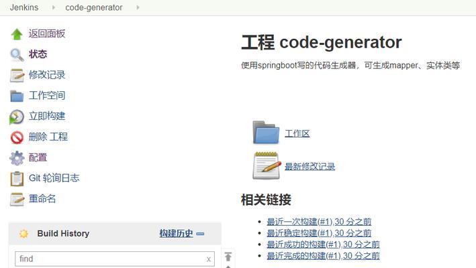Screen dimensions: 476x268
Task: Click the 相关链接 heading
Action: [267, 200]
